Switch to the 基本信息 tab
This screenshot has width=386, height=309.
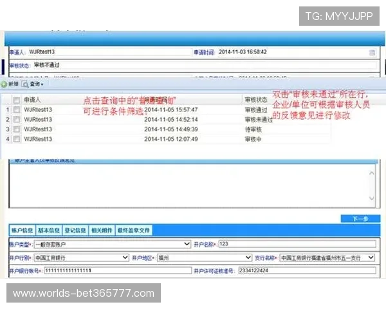pos(49,230)
